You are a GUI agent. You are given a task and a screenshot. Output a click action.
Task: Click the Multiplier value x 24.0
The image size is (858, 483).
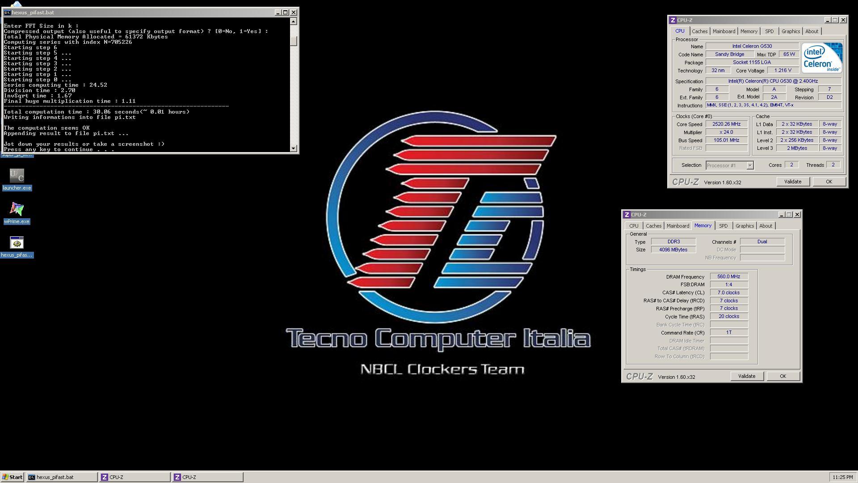click(727, 132)
